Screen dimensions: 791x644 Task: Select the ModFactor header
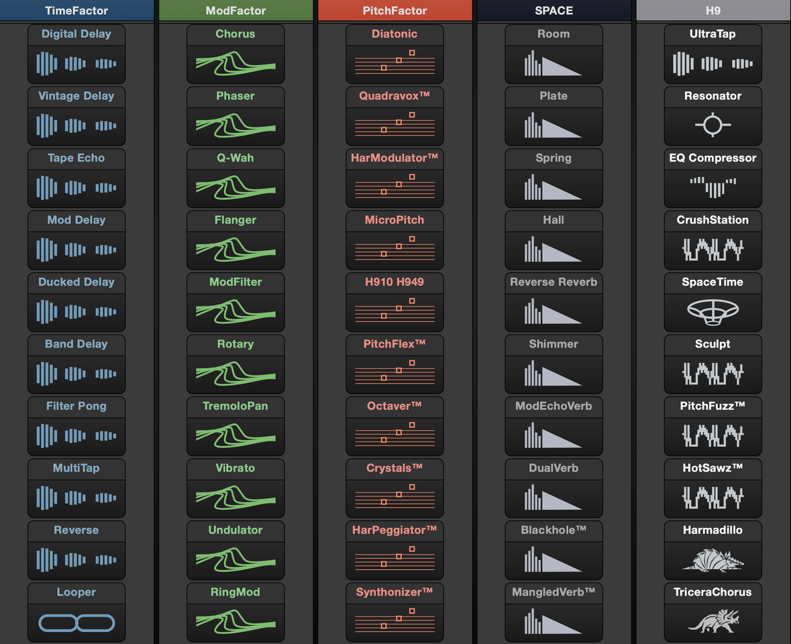(x=235, y=11)
